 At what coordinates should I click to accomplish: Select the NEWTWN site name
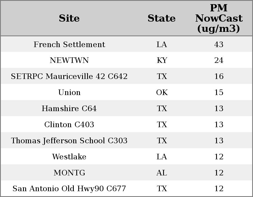[x=69, y=60]
